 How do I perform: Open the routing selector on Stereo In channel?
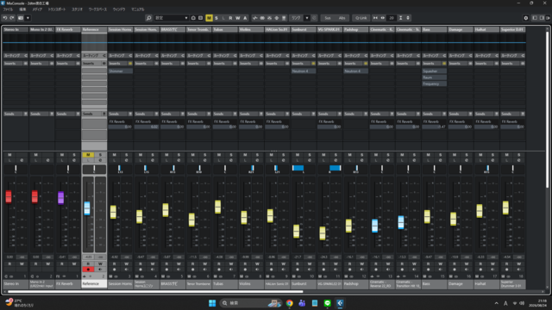pos(16,55)
